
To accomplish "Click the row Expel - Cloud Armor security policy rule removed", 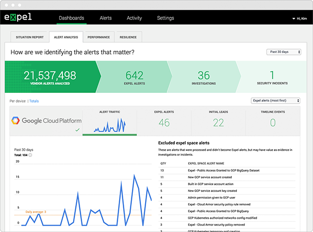I will 227,205.
